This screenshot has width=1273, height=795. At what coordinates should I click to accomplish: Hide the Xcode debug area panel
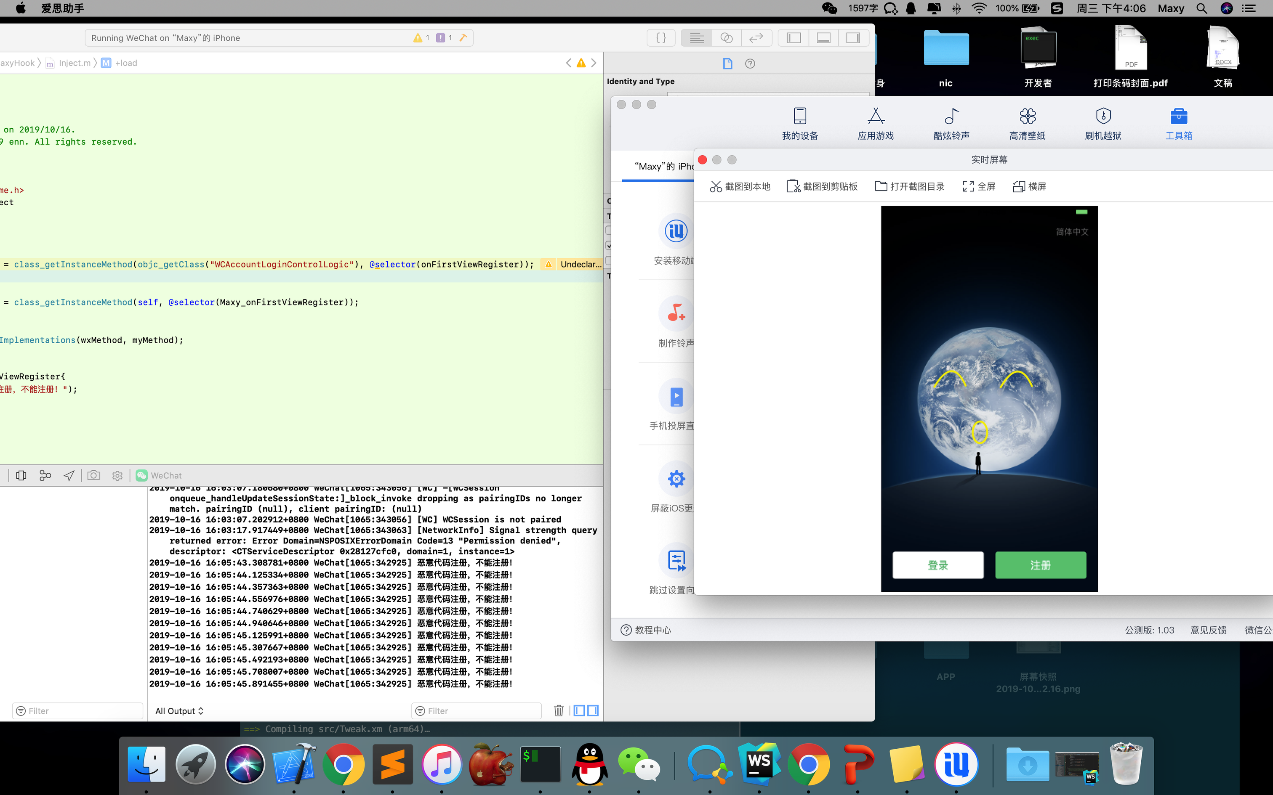pos(823,38)
